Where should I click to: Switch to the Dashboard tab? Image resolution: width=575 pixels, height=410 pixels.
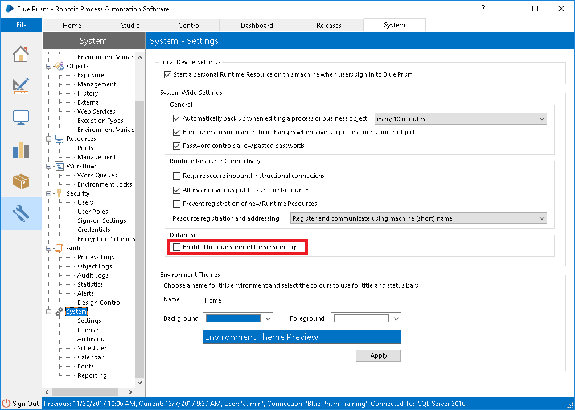pyautogui.click(x=257, y=25)
